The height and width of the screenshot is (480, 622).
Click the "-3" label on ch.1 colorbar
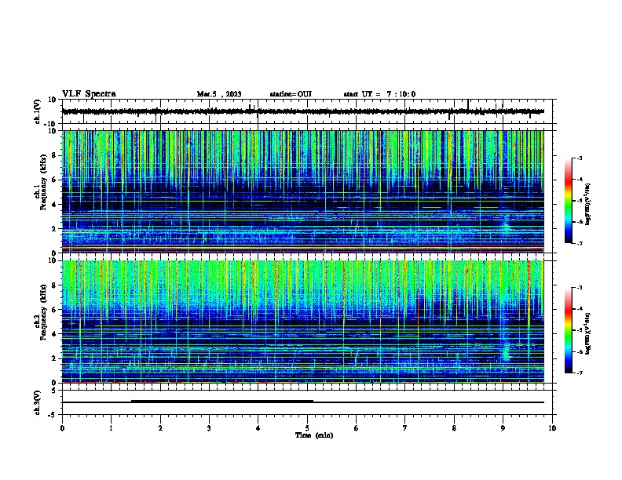(x=579, y=158)
